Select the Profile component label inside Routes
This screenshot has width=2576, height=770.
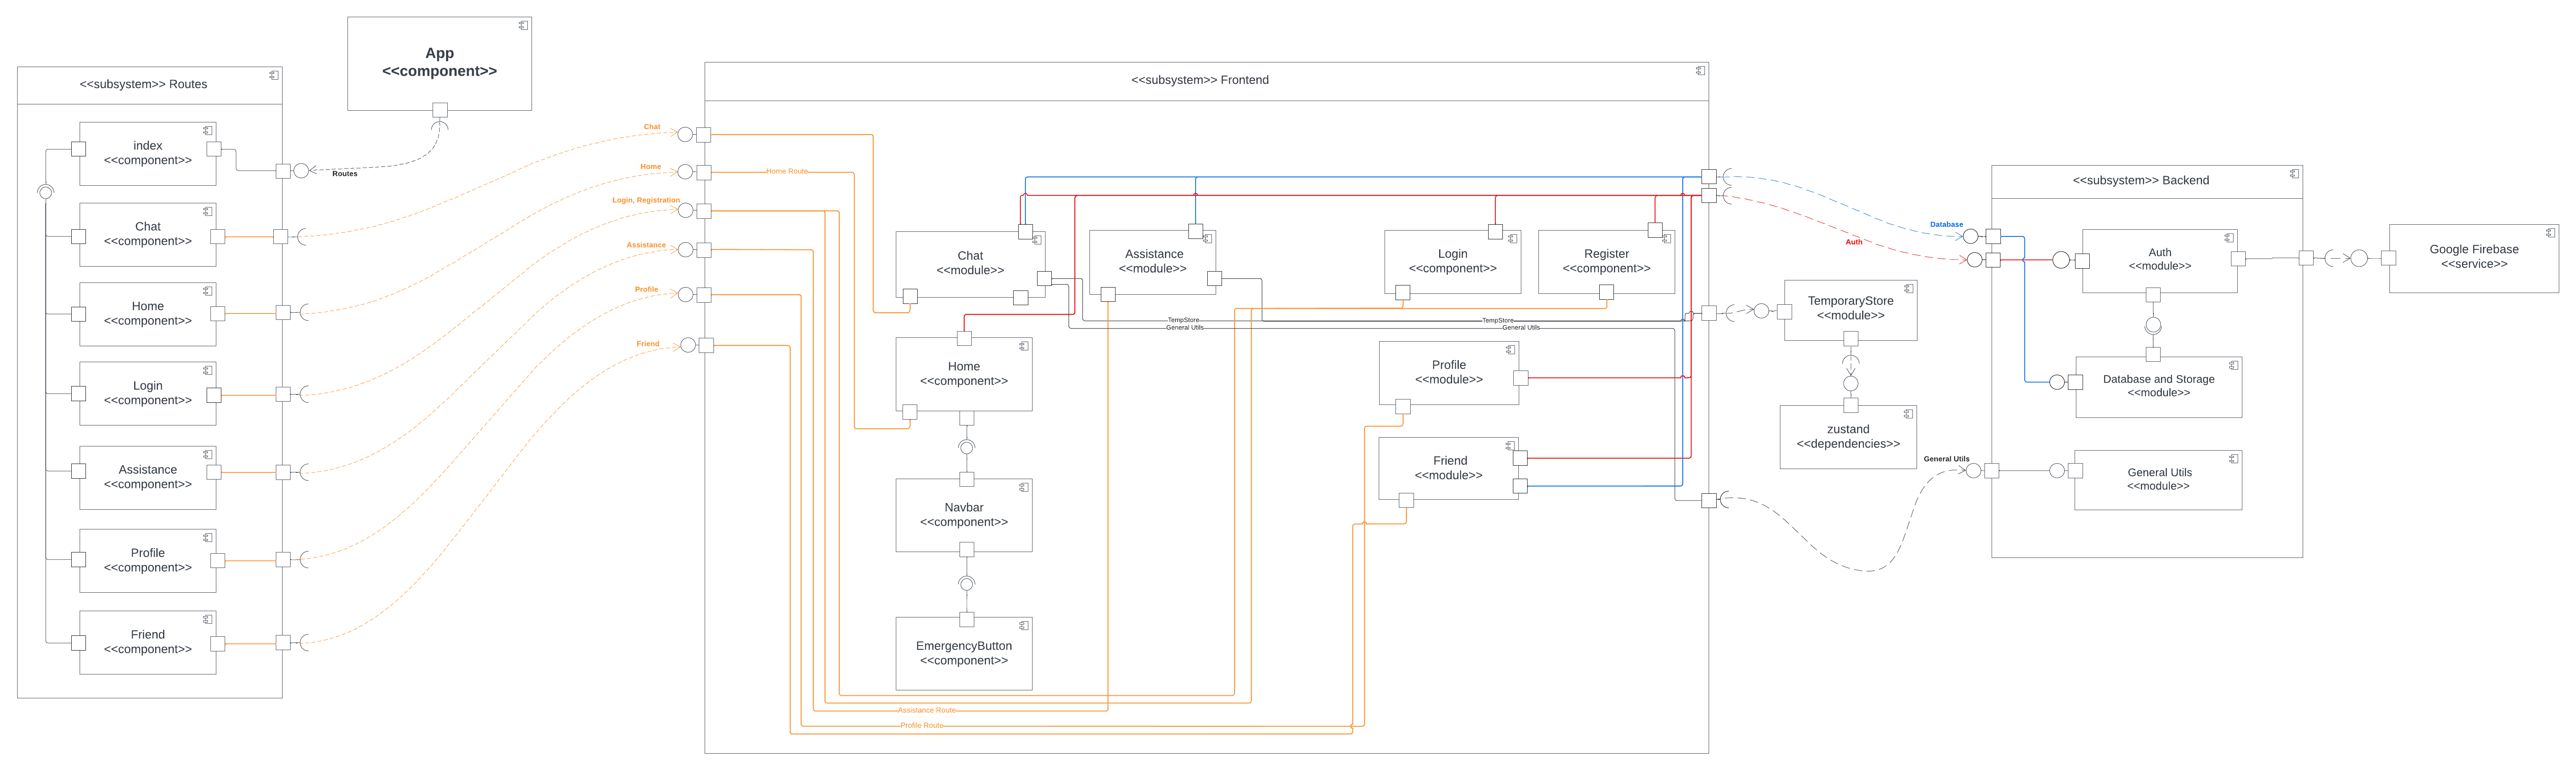coord(148,560)
